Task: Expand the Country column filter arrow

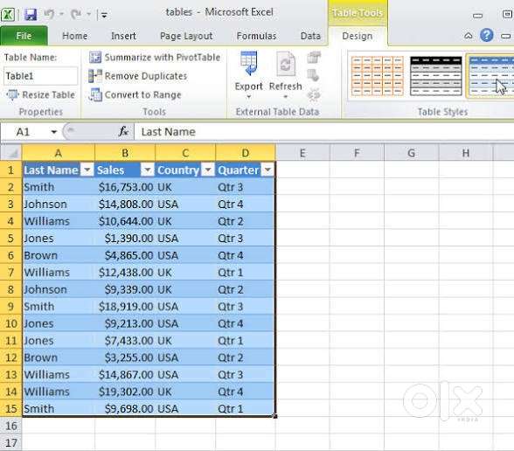Action: tap(208, 170)
